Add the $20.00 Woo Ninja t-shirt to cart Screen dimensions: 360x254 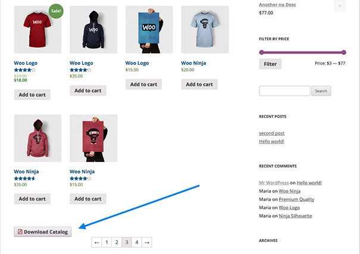click(x=199, y=84)
